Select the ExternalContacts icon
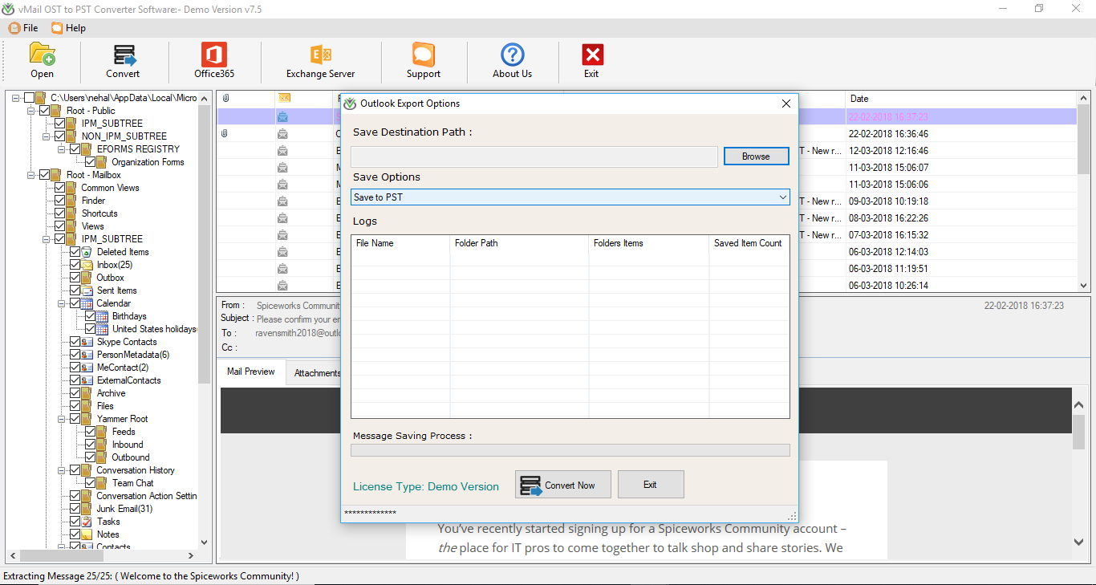1096x585 pixels. click(87, 380)
